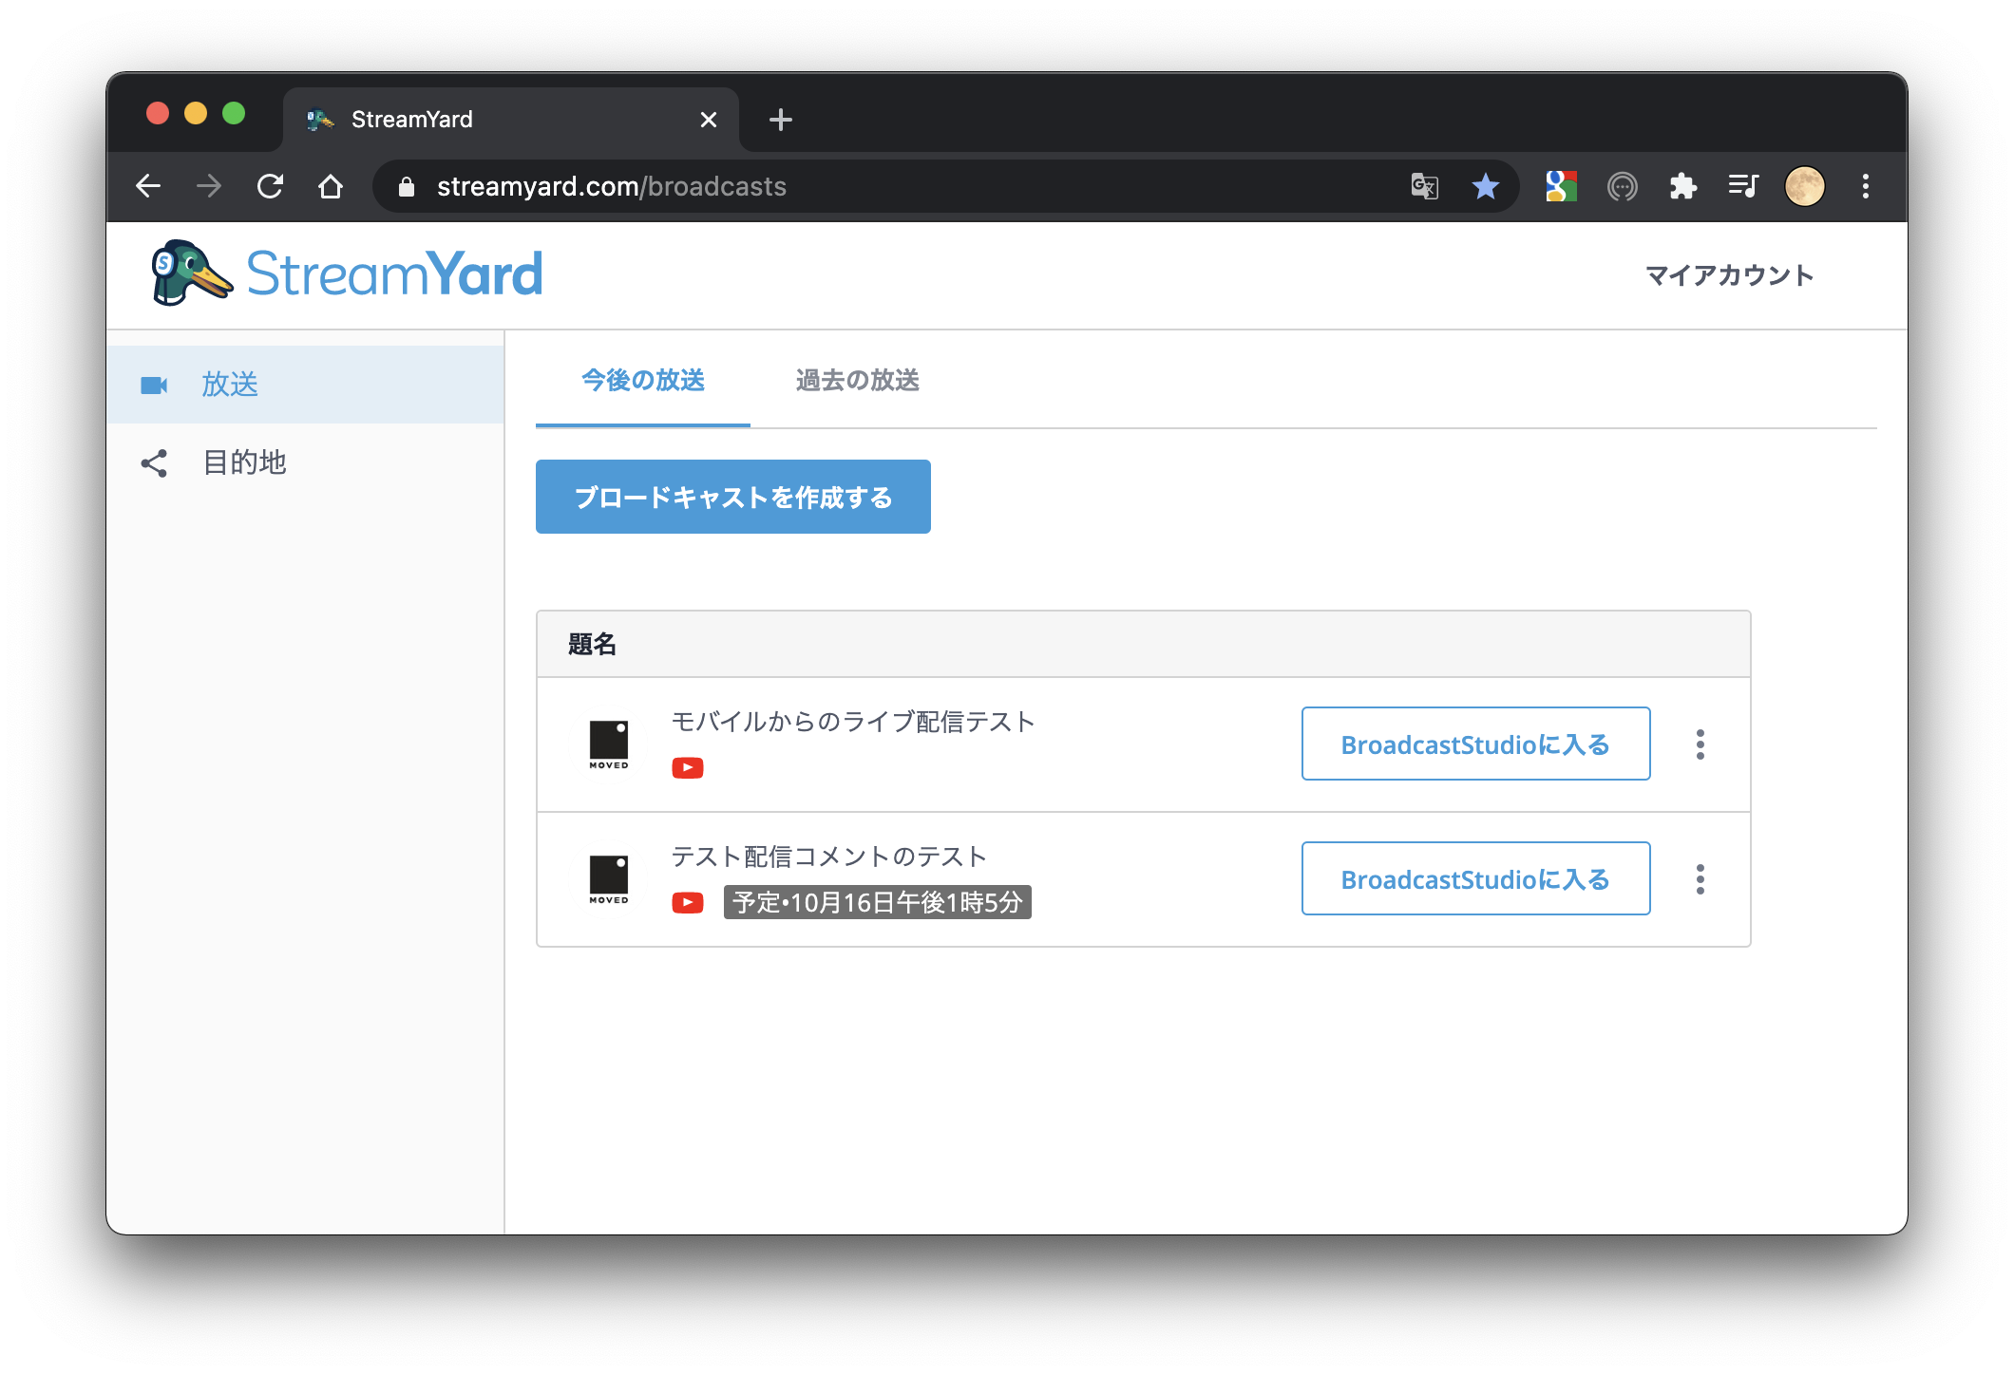Open the Google extension icon in toolbar
2014x1375 pixels.
pyautogui.click(x=1561, y=186)
